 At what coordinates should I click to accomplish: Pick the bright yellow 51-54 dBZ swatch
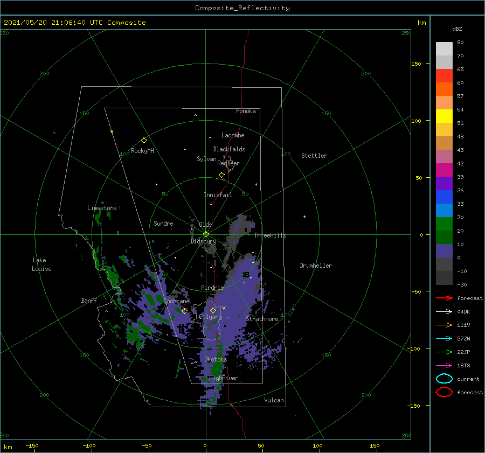(x=444, y=116)
